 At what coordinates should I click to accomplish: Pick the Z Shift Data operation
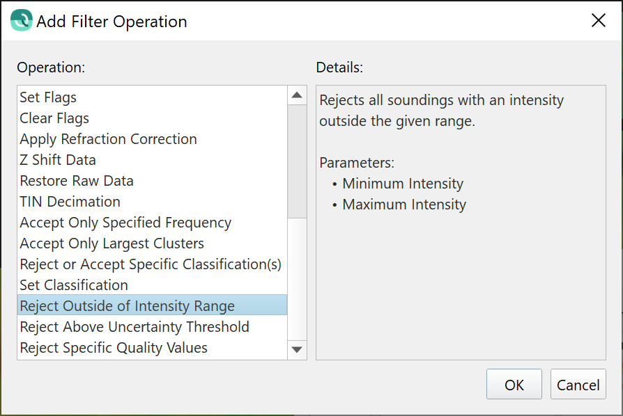pyautogui.click(x=58, y=160)
